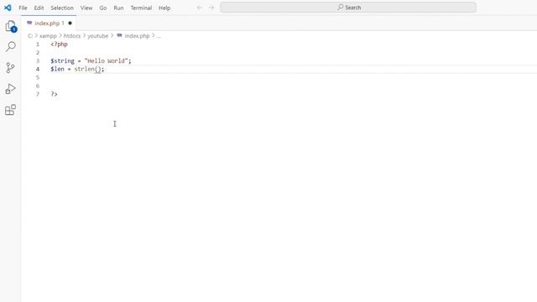Click the breadcrumb ellipsis symbol segment
The height and width of the screenshot is (302, 537).
tap(159, 35)
